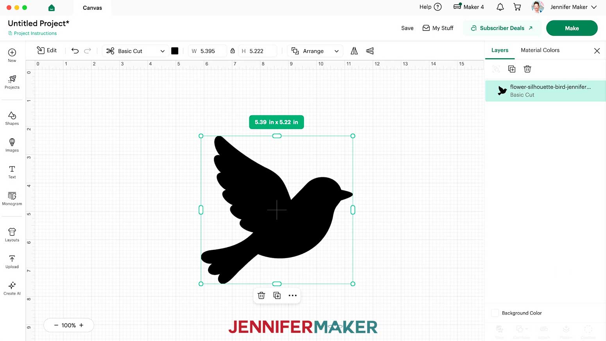Click the New project icon in sidebar
This screenshot has width=606, height=341.
[x=12, y=55]
